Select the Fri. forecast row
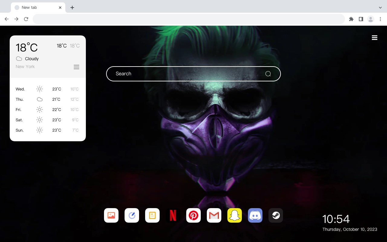Screen dimensions: 387x242 [x=48, y=110]
